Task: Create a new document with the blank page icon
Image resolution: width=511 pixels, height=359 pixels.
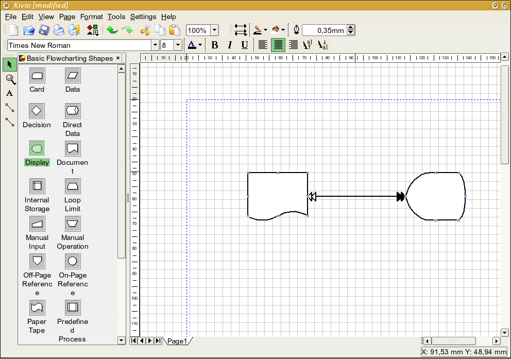Action: click(14, 30)
